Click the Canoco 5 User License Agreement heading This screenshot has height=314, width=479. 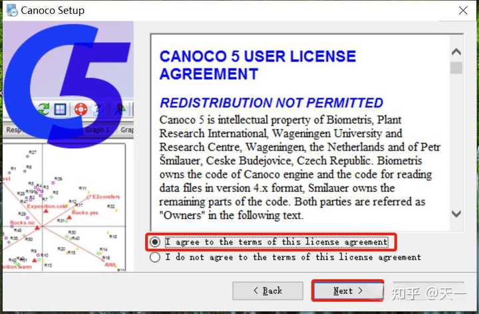point(257,65)
